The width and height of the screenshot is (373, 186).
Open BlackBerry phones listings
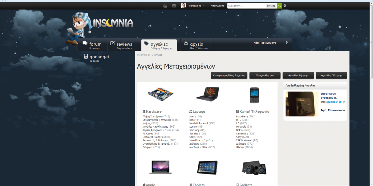242,116
